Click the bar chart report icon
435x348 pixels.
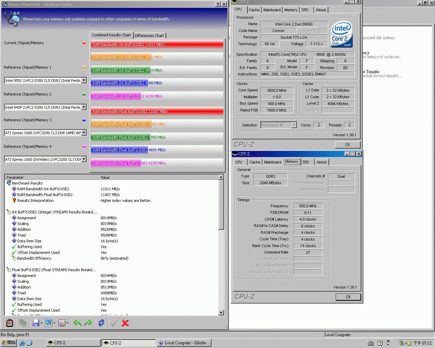[49, 323]
